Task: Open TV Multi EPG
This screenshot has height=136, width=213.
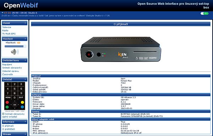Action: click(9, 34)
